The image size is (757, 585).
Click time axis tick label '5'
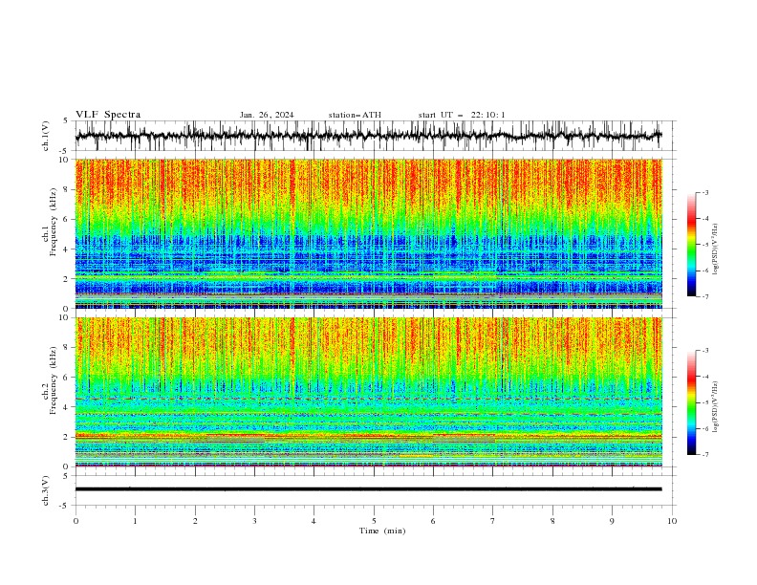374,521
